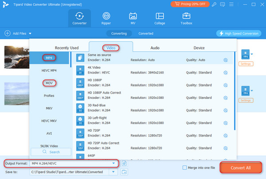This screenshot has height=179, width=266.
Task: Click the HD 720P preset icon
Action: pos(80,133)
